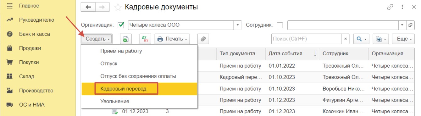Open the three-dot more options menu

click(402, 7)
